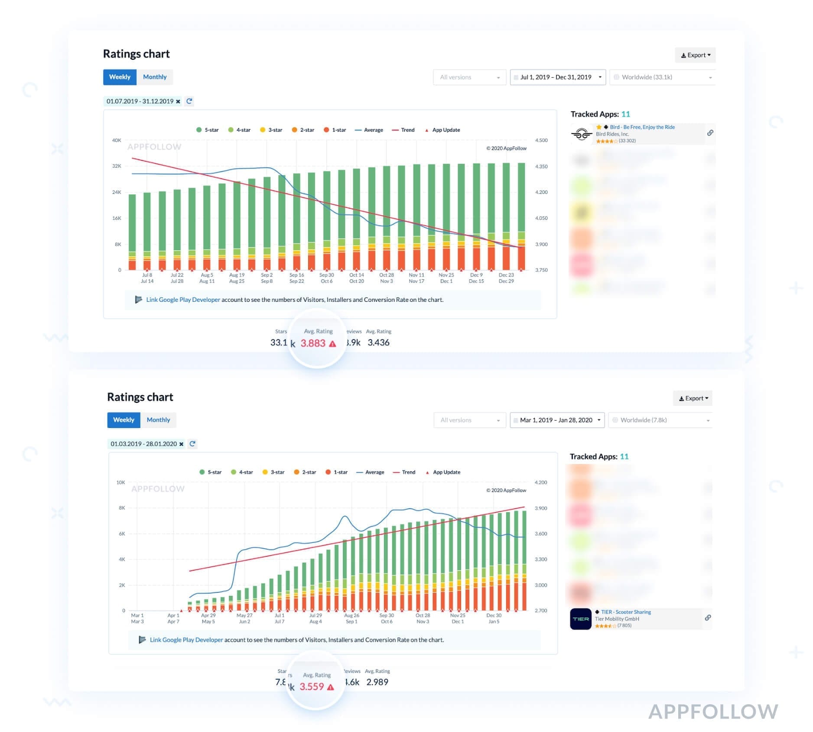Click warning triangle next to 3.883

(332, 344)
